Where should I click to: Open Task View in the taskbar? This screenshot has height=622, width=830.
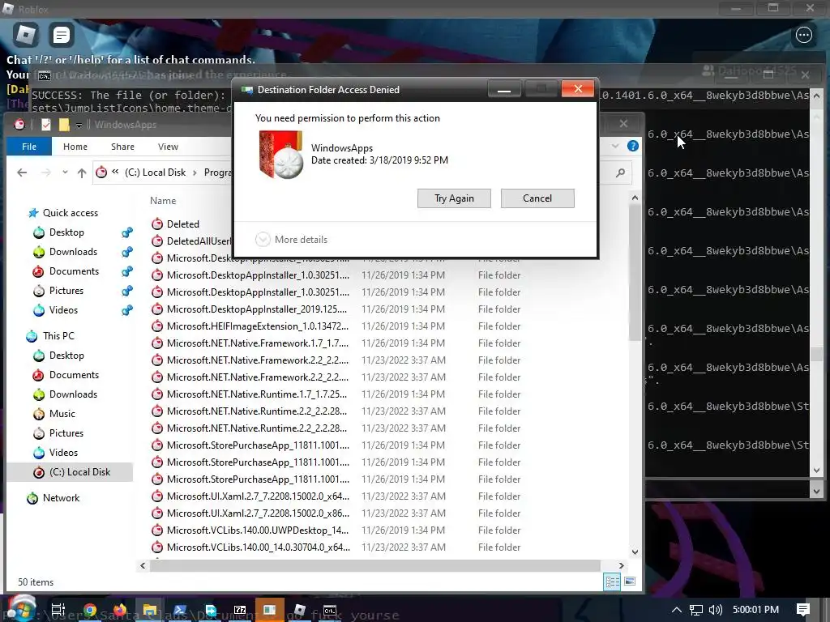(58, 610)
